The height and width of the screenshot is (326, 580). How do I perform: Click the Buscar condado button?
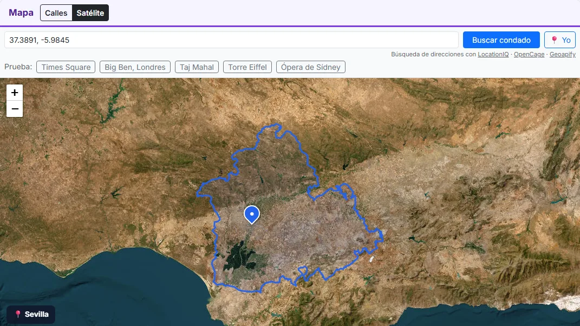(x=501, y=40)
